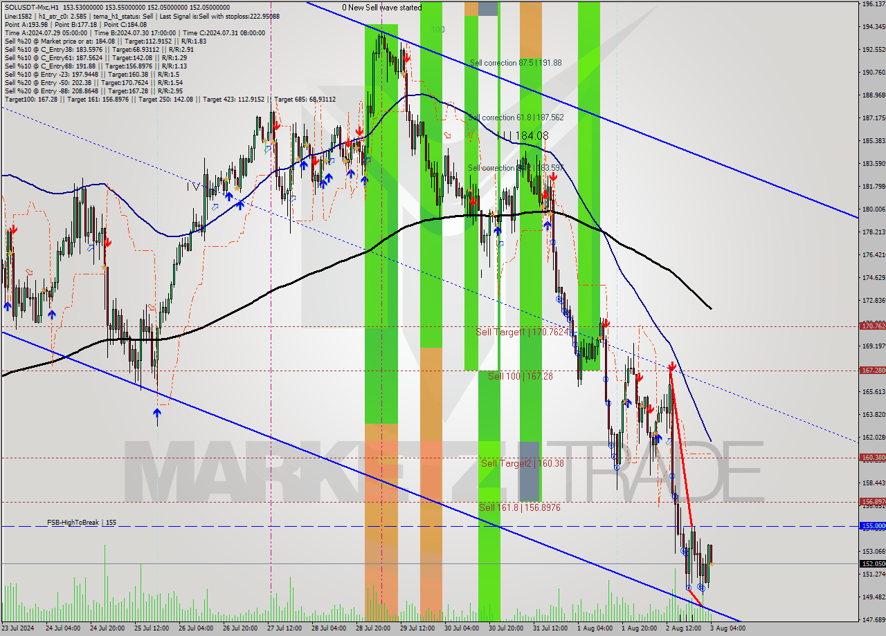Click the '31 Jul 12:00' time axis label
This screenshot has width=886, height=636.
(x=550, y=628)
